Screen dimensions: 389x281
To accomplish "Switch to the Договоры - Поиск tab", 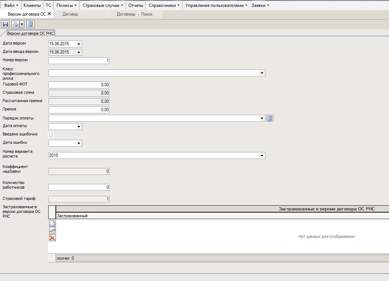I will click(135, 14).
